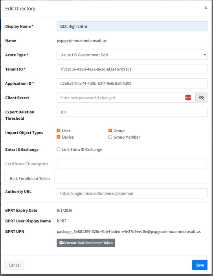Select the Bulk Enrollment Token tab

30,178
